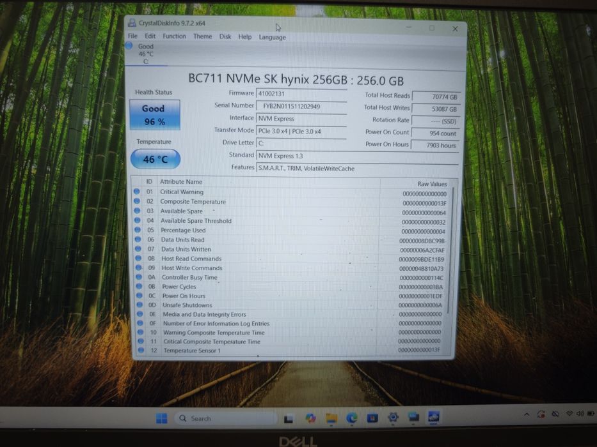Click the Power On Count value 954 count
597x447 pixels.
(x=435, y=133)
